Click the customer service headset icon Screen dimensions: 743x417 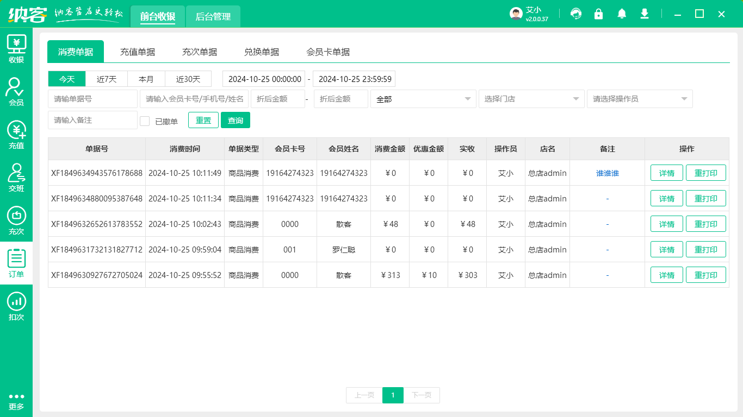click(576, 14)
